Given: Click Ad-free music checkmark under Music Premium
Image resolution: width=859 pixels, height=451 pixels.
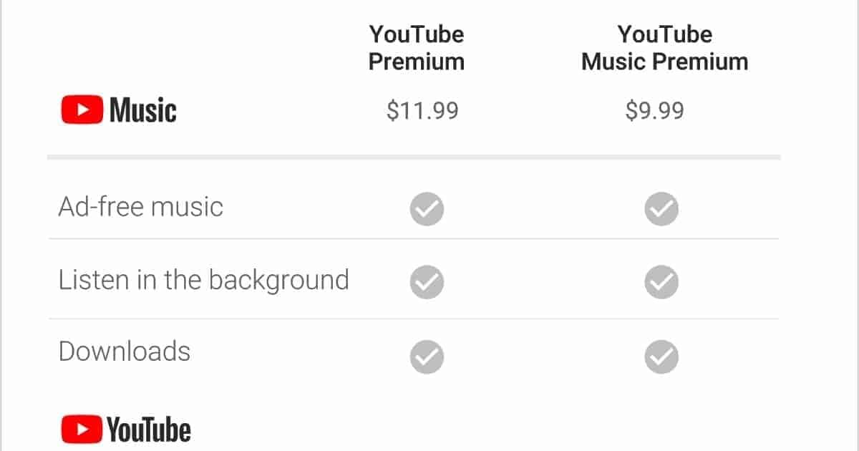Looking at the screenshot, I should coord(661,209).
